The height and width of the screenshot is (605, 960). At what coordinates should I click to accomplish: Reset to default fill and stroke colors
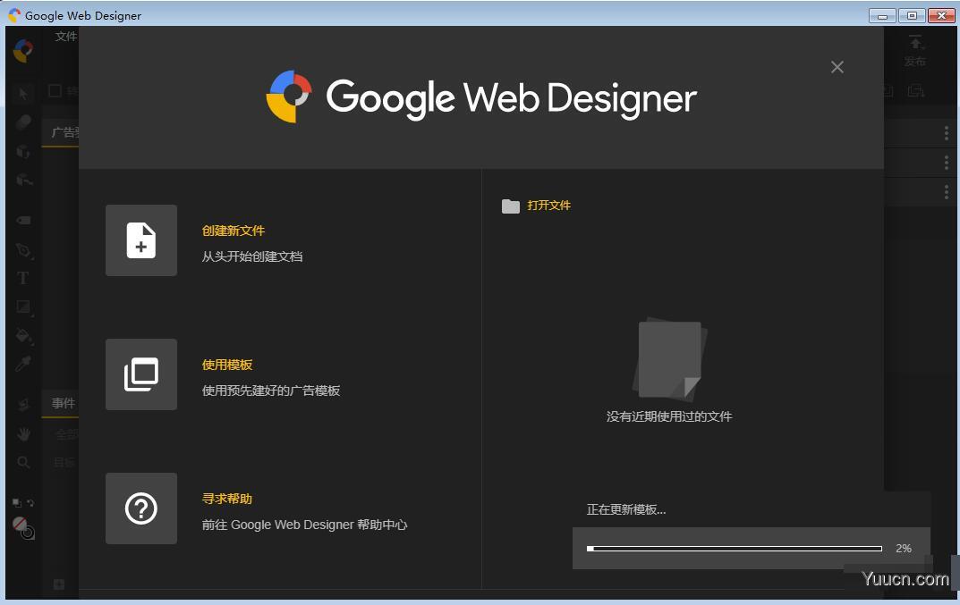(16, 503)
